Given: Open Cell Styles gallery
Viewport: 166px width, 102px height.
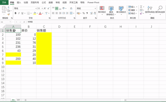Looking at the screenshot, I should pos(121,10).
